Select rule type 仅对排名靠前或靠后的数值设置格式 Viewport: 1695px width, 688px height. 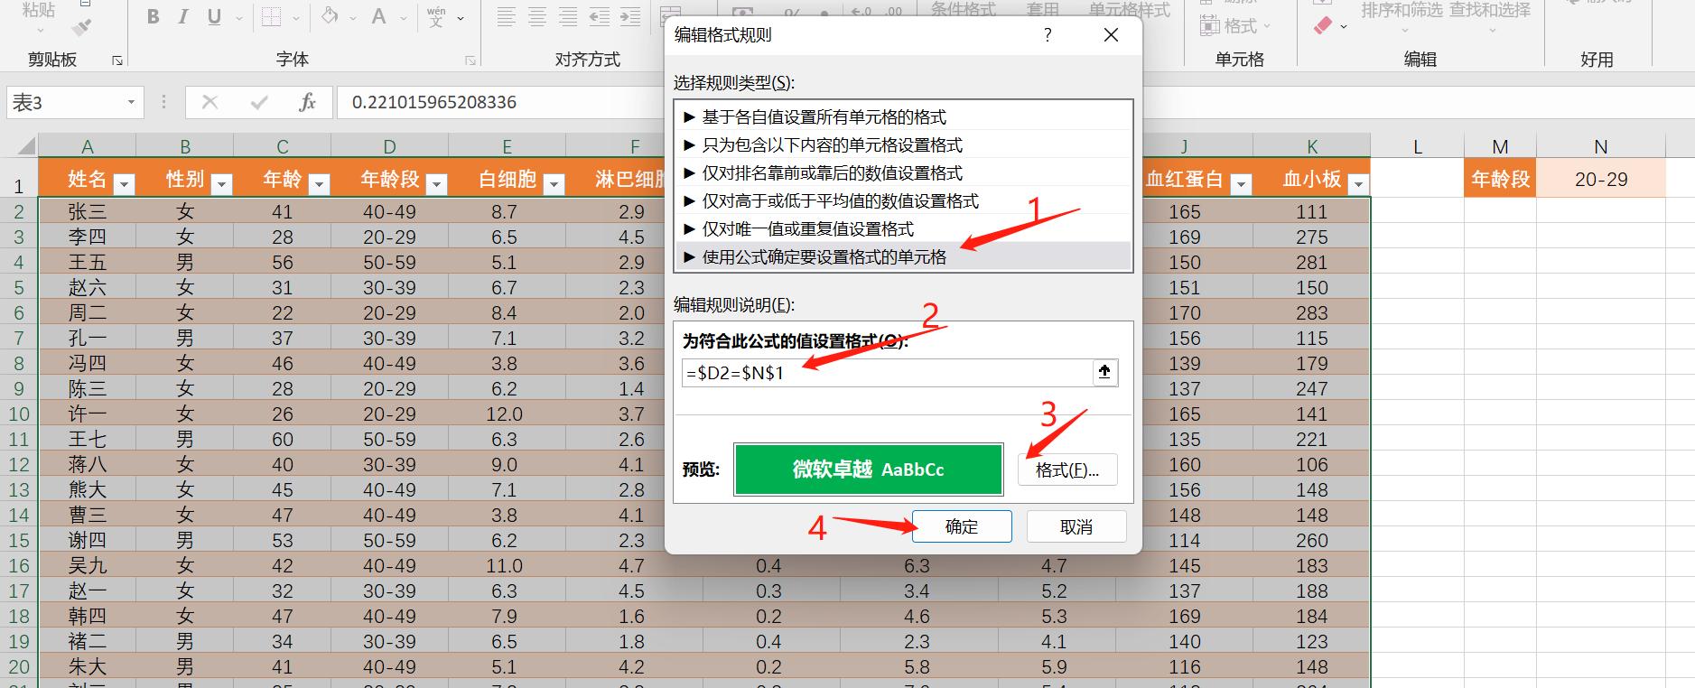pyautogui.click(x=903, y=172)
